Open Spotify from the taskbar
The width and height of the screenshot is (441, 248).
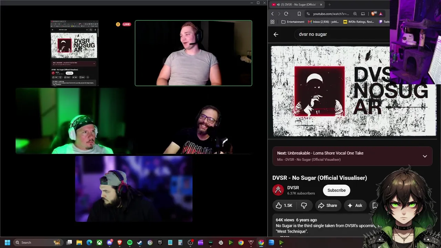(130, 242)
